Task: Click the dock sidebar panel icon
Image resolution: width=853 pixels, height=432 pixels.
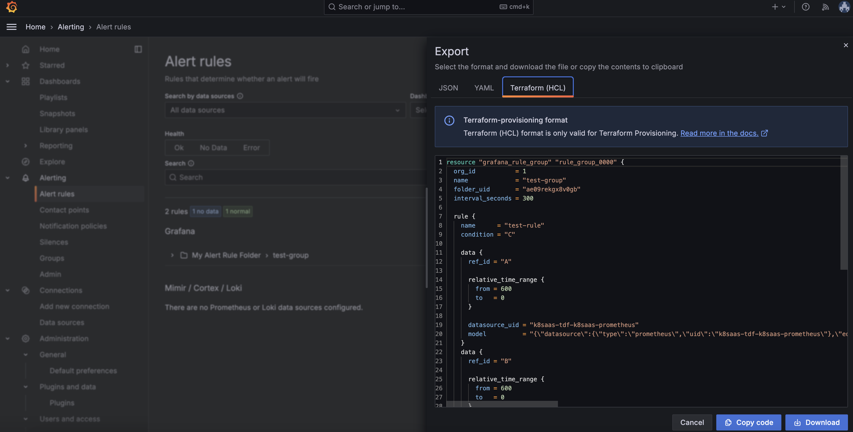Action: pos(138,49)
